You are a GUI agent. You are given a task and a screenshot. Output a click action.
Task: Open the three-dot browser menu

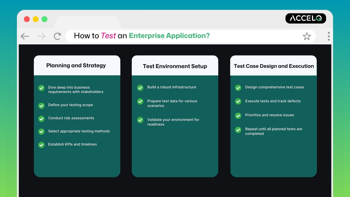[x=329, y=36]
